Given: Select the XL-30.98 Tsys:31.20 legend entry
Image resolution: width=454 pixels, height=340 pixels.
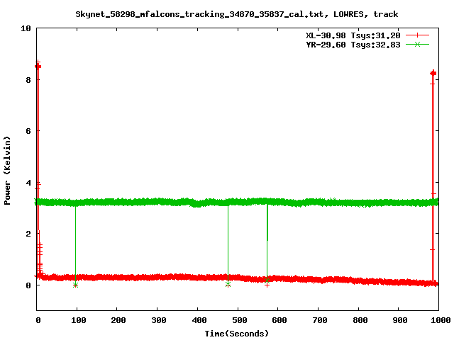Looking at the screenshot, I should click(353, 35).
